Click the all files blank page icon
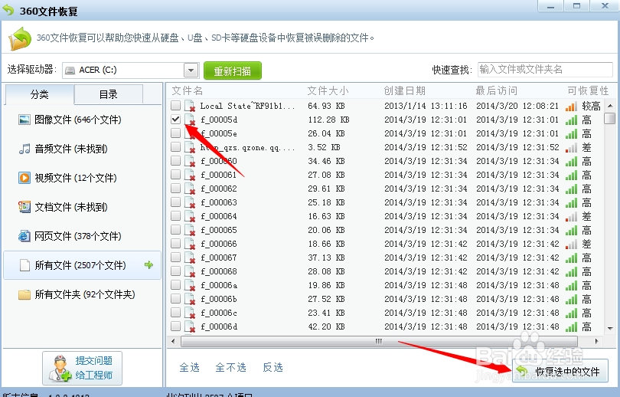Screen dimensions: 620x397 tap(24, 265)
